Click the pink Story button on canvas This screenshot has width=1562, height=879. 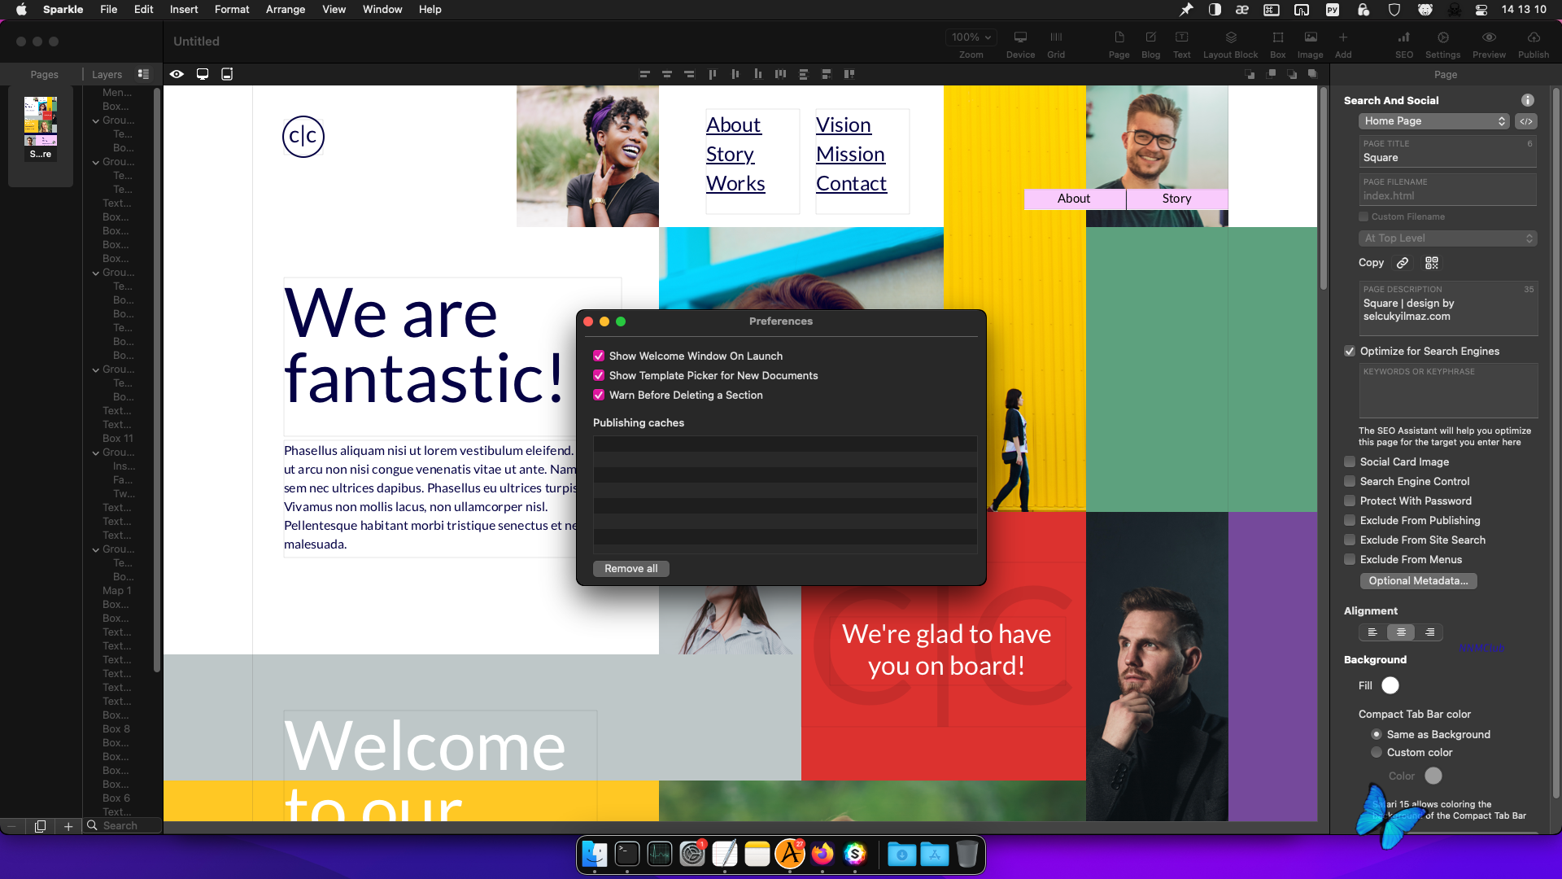(1176, 199)
